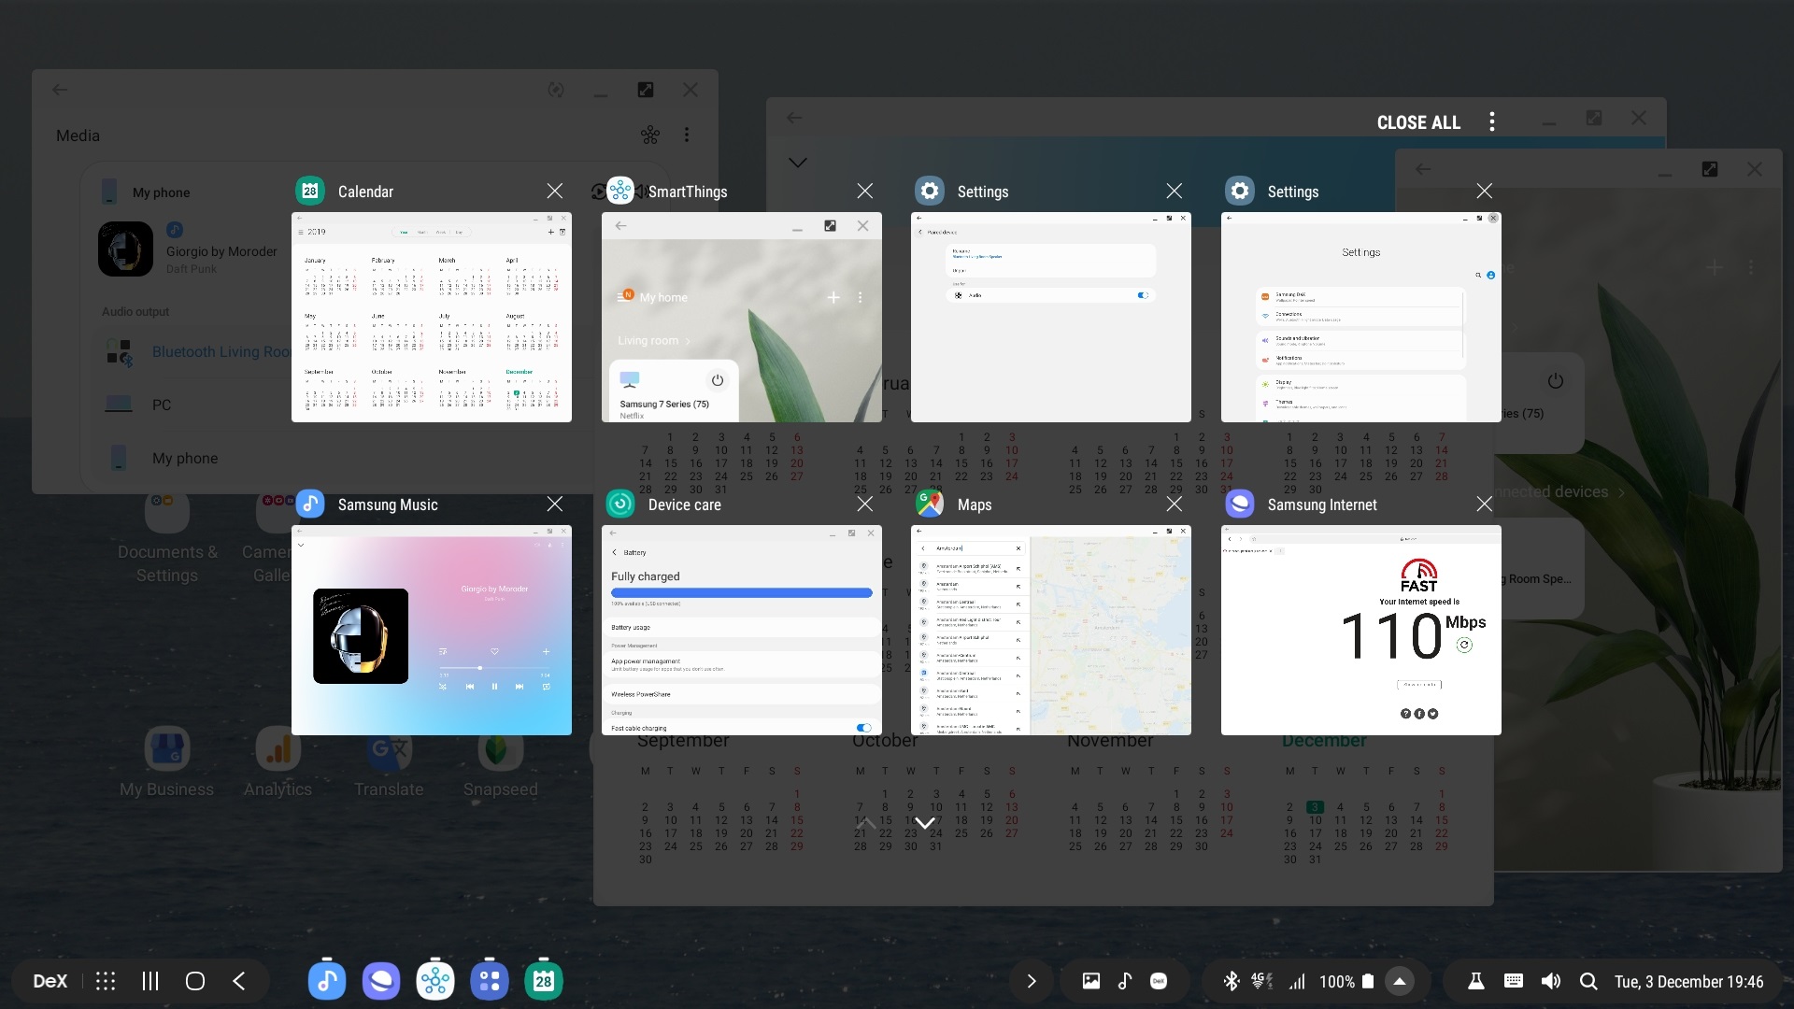The height and width of the screenshot is (1009, 1794).
Task: Expand the quick settings up arrow
Action: click(1399, 981)
